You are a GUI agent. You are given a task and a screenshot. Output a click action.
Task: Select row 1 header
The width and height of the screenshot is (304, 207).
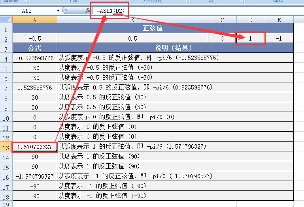tap(6, 28)
